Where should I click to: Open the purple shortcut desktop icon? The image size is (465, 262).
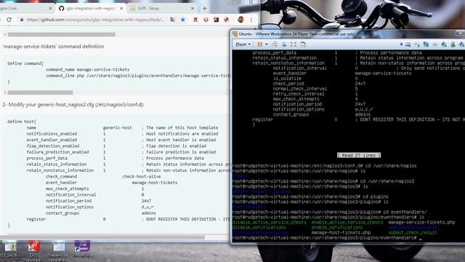tap(82, 249)
